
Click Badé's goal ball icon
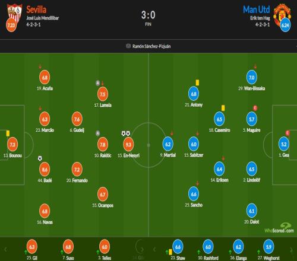40,158
